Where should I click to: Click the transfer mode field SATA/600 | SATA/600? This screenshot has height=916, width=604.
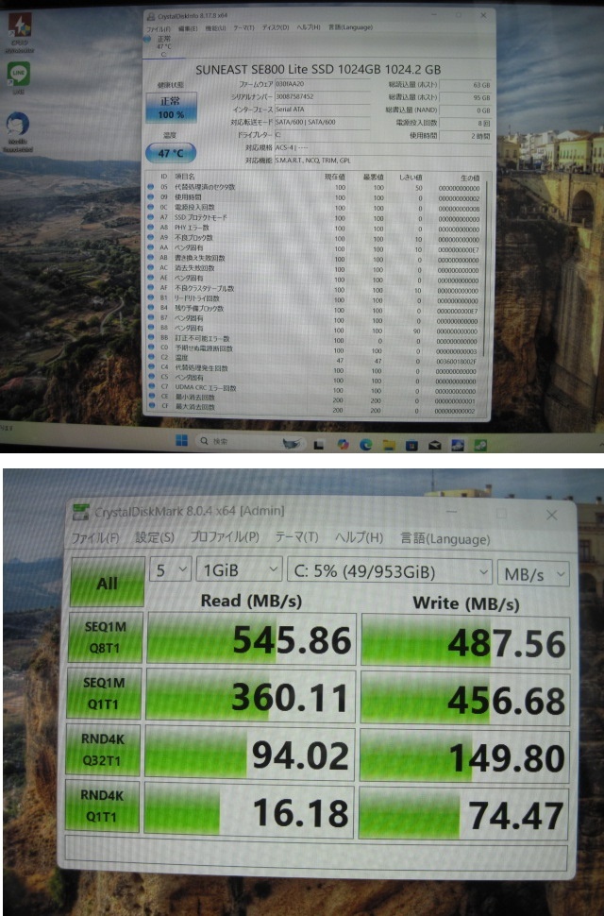[322, 122]
